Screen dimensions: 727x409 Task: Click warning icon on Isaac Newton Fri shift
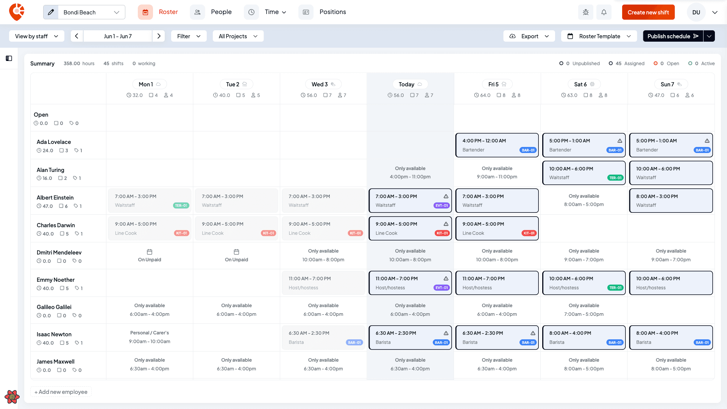click(533, 333)
